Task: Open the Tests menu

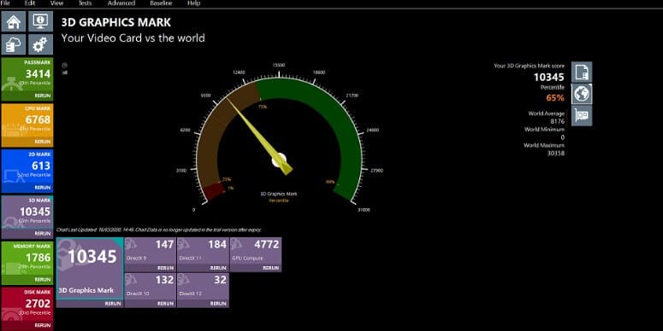Action: 85,3
